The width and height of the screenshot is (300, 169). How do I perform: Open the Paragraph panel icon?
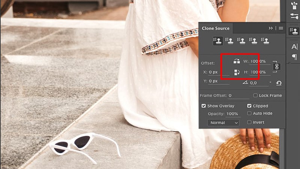pos(294,57)
